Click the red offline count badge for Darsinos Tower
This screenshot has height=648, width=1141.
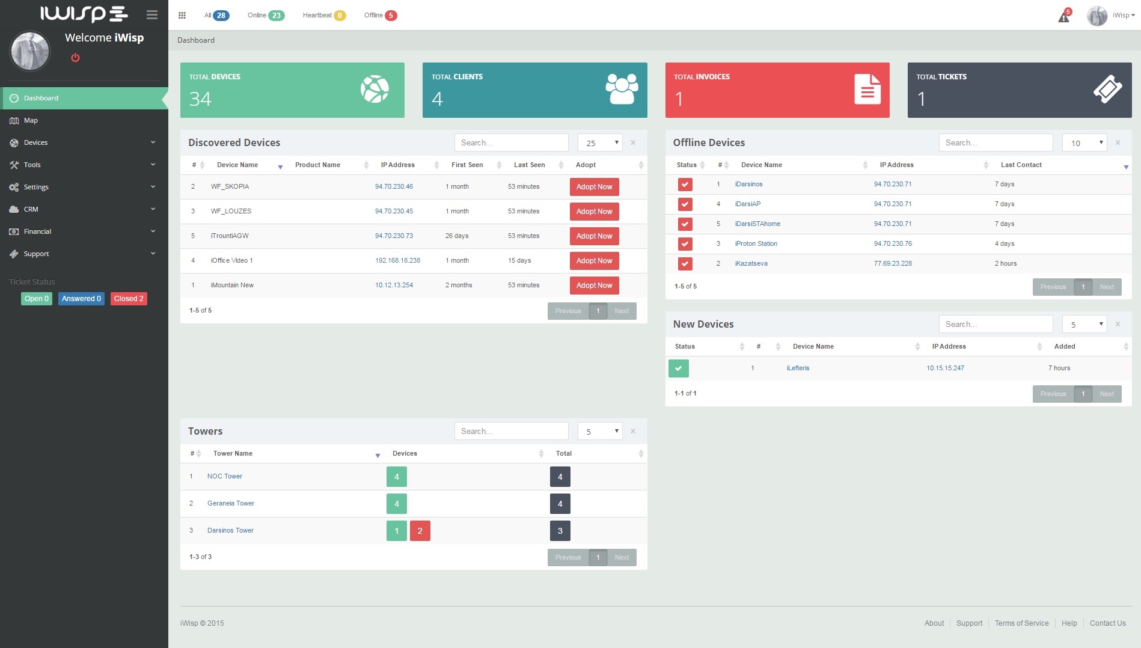pyautogui.click(x=420, y=531)
